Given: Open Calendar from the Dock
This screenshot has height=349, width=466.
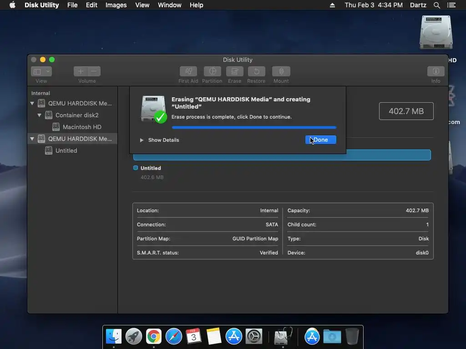Looking at the screenshot, I should tap(193, 337).
